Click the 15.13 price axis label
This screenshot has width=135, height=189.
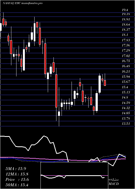pos(126,92)
